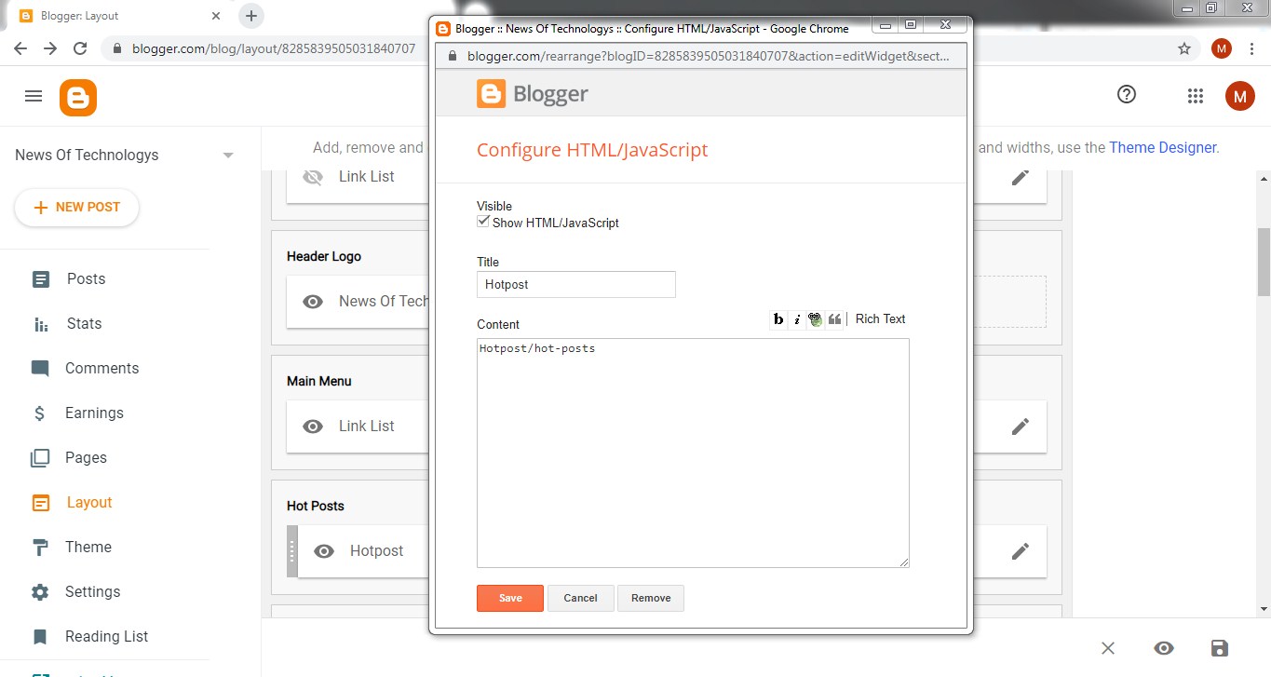
Task: Toggle visibility of Hotpost gadget
Action: (x=324, y=551)
